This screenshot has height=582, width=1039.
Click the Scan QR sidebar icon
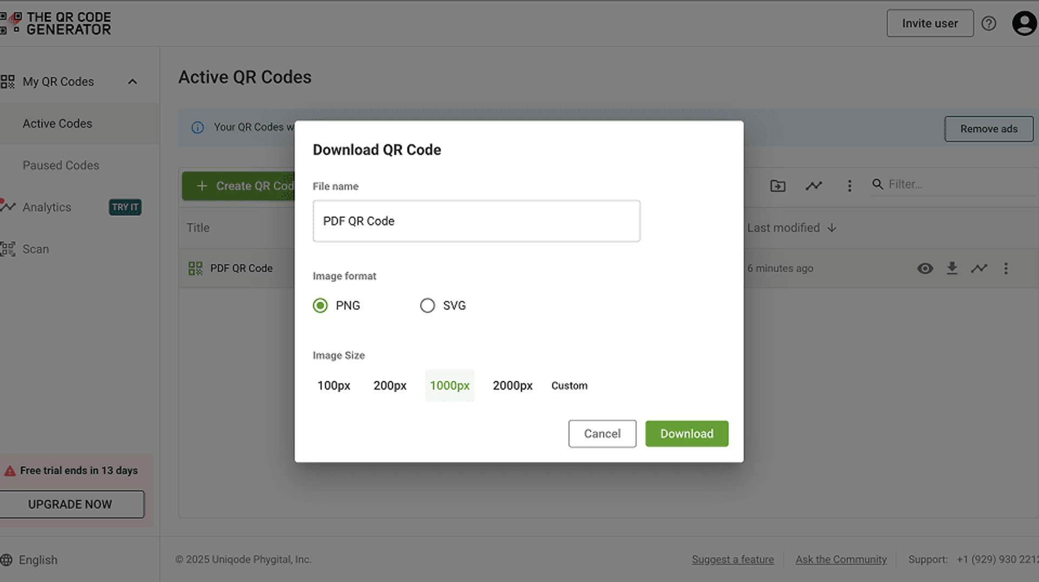coord(8,249)
